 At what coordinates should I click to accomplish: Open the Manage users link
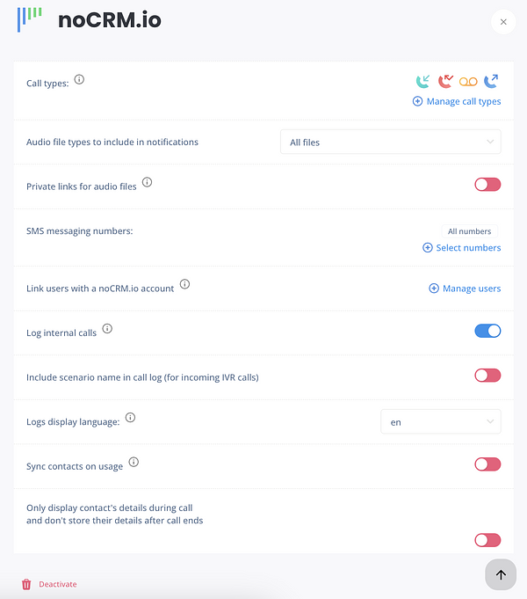[x=465, y=289]
